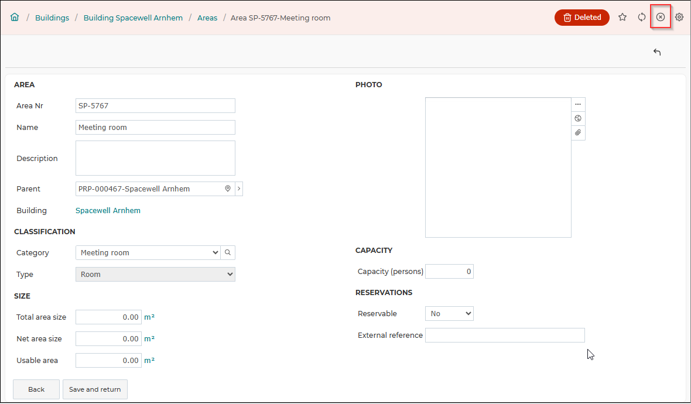Mark page as favorite with star icon
The height and width of the screenshot is (404, 691).
pyautogui.click(x=622, y=17)
